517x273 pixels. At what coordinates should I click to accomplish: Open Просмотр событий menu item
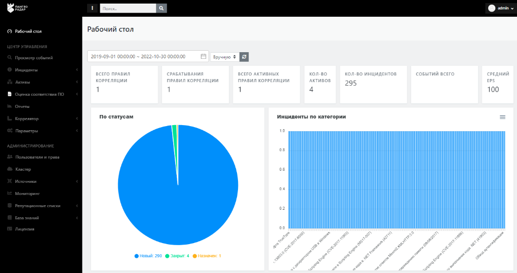tap(33, 58)
